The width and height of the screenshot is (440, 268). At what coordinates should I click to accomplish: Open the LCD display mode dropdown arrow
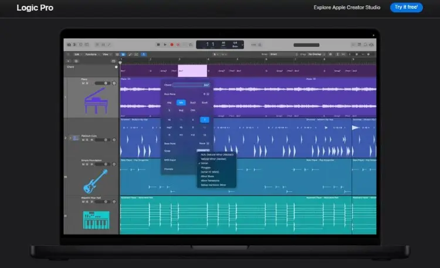pos(242,45)
